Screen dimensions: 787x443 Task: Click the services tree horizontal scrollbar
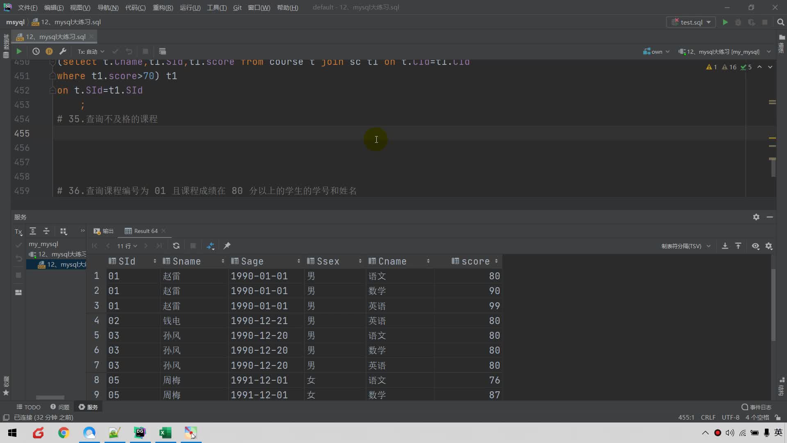point(50,397)
